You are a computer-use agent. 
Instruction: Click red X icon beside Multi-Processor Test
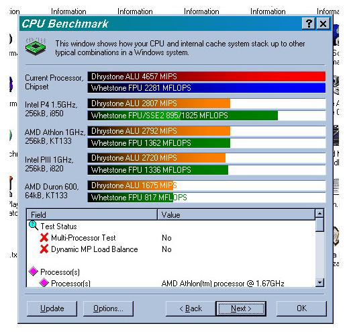(44, 237)
